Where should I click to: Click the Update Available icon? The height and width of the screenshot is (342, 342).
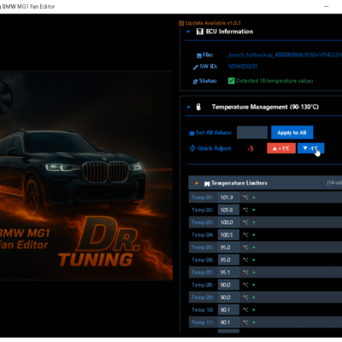181,23
